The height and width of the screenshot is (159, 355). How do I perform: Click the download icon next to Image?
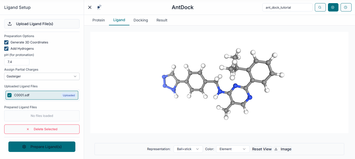[276, 149]
